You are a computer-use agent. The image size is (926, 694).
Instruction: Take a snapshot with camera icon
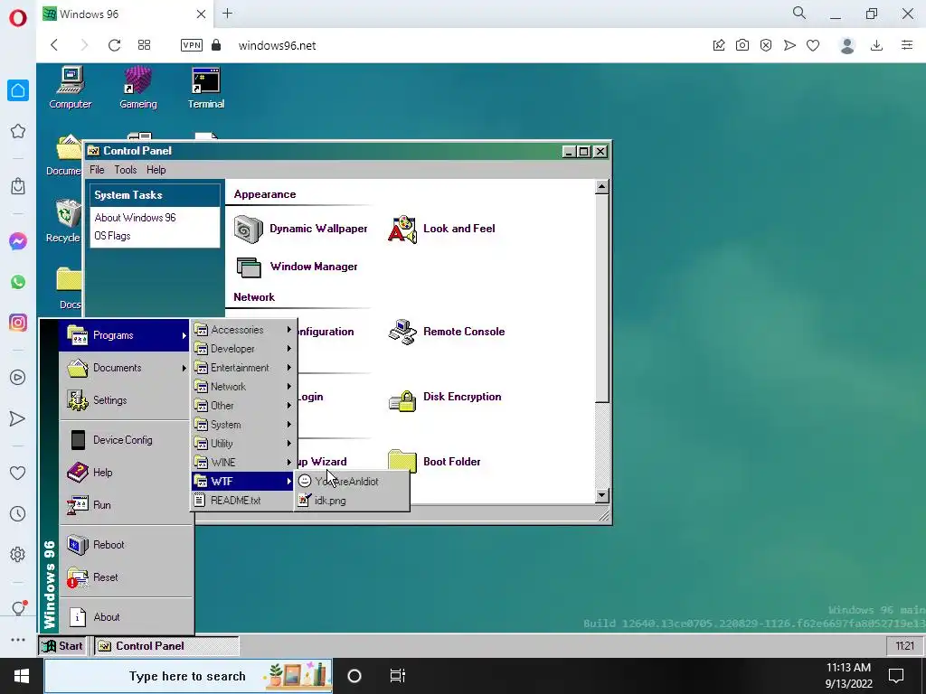tap(742, 45)
